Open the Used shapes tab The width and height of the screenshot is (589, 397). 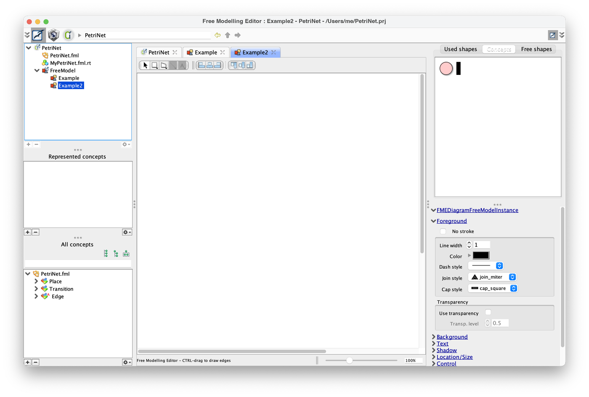tap(461, 49)
